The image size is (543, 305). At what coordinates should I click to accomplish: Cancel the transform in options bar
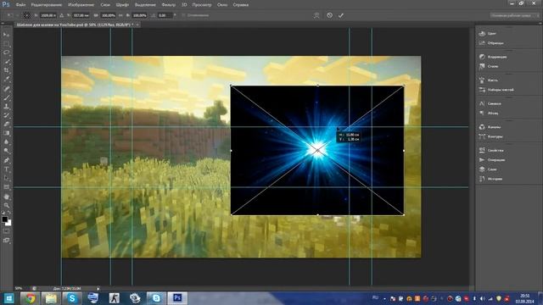point(329,15)
